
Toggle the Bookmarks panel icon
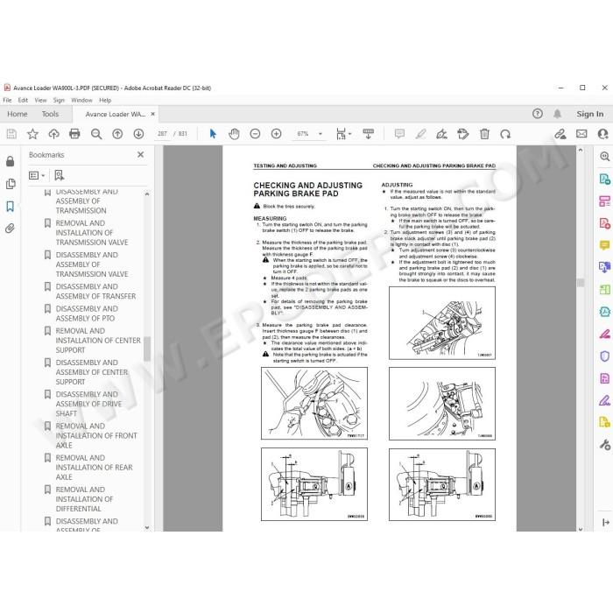coord(11,206)
